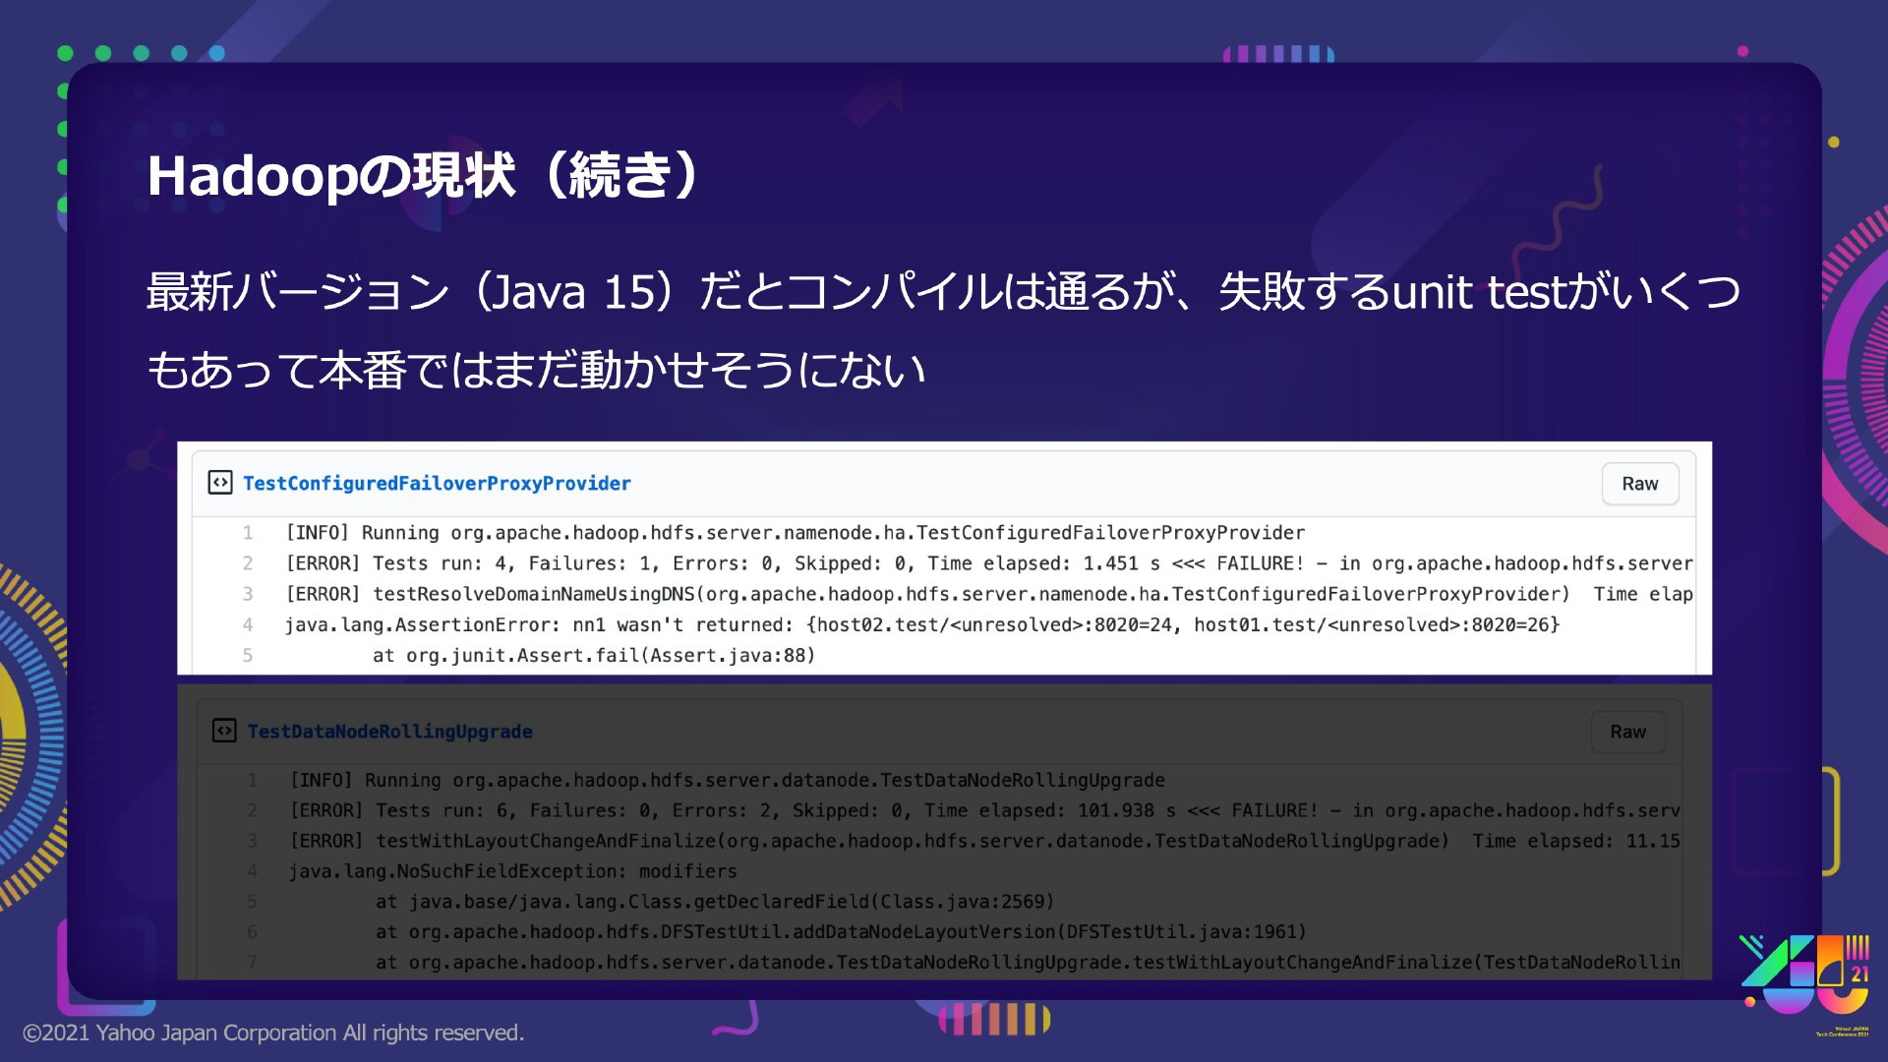Click line '[ERROR] testResolveDomainNameUsingDNS'
This screenshot has width=1888, height=1062.
988,594
